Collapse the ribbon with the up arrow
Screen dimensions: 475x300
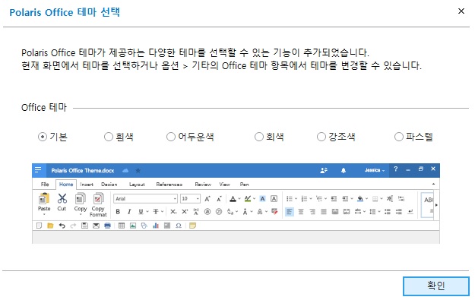[433, 184]
